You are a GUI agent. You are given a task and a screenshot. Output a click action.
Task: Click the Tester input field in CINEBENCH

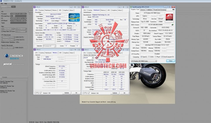point(18,23)
